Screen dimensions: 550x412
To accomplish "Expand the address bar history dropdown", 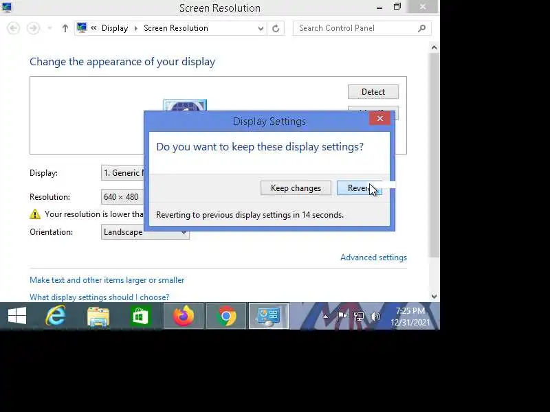I will 261,28.
